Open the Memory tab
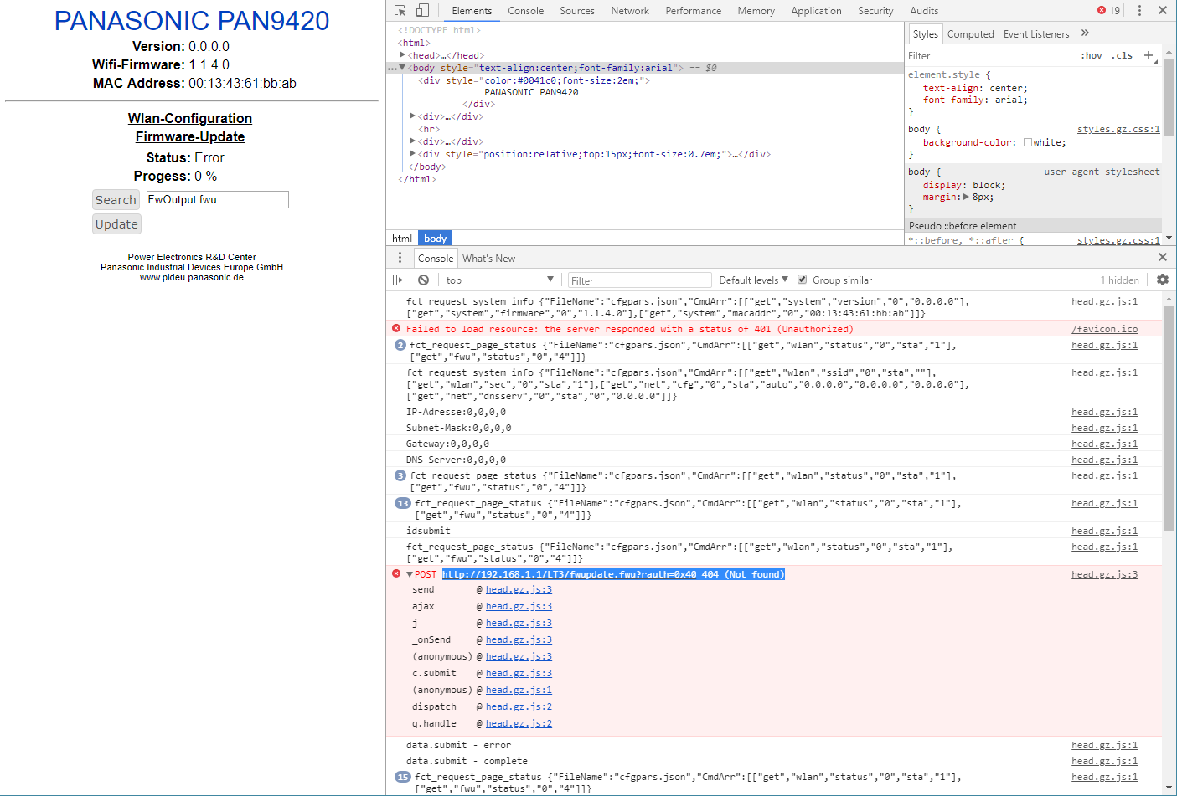This screenshot has width=1177, height=796. tap(756, 11)
